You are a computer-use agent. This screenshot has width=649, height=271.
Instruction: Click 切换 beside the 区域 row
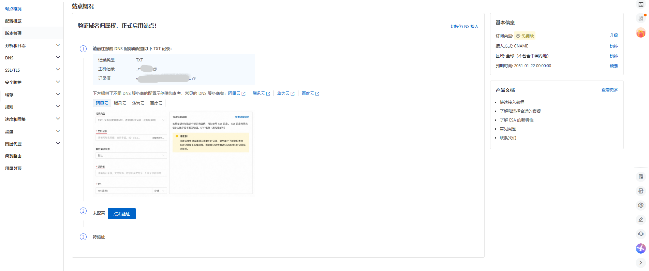[x=614, y=56]
